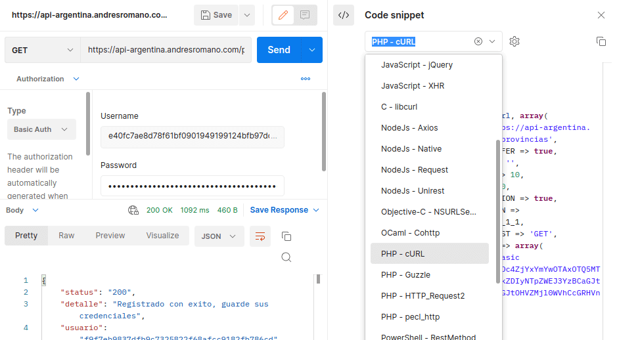
Task: Select NodeJs - Native option
Action: 430,149
